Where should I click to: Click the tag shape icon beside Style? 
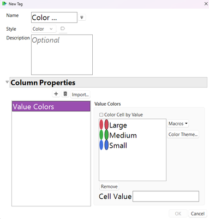pyautogui.click(x=63, y=28)
